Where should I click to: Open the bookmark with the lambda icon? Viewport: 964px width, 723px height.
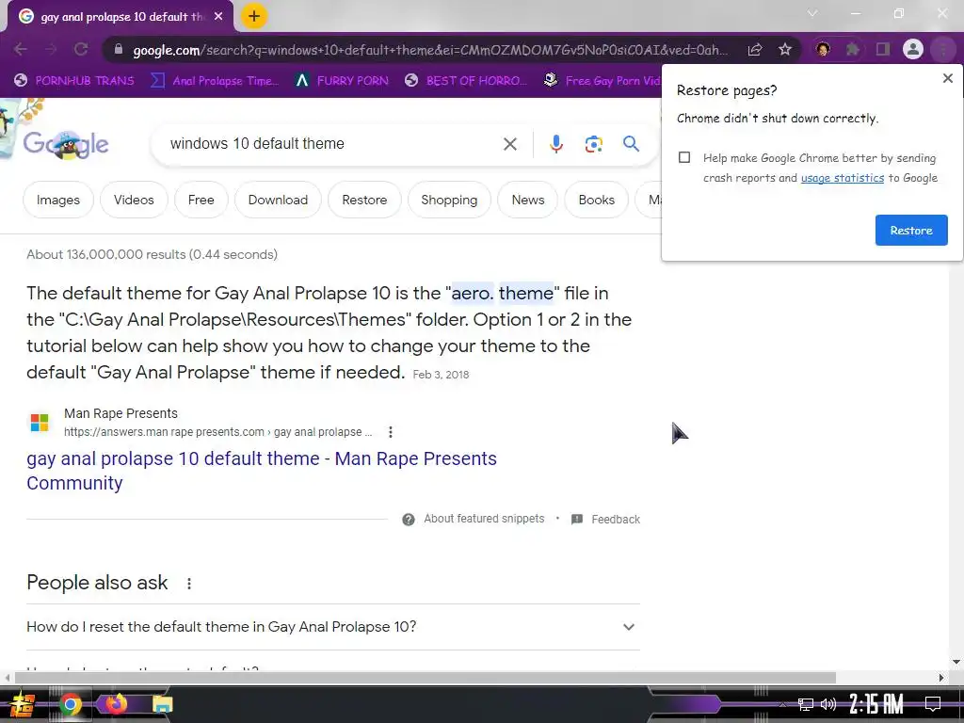pos(342,81)
